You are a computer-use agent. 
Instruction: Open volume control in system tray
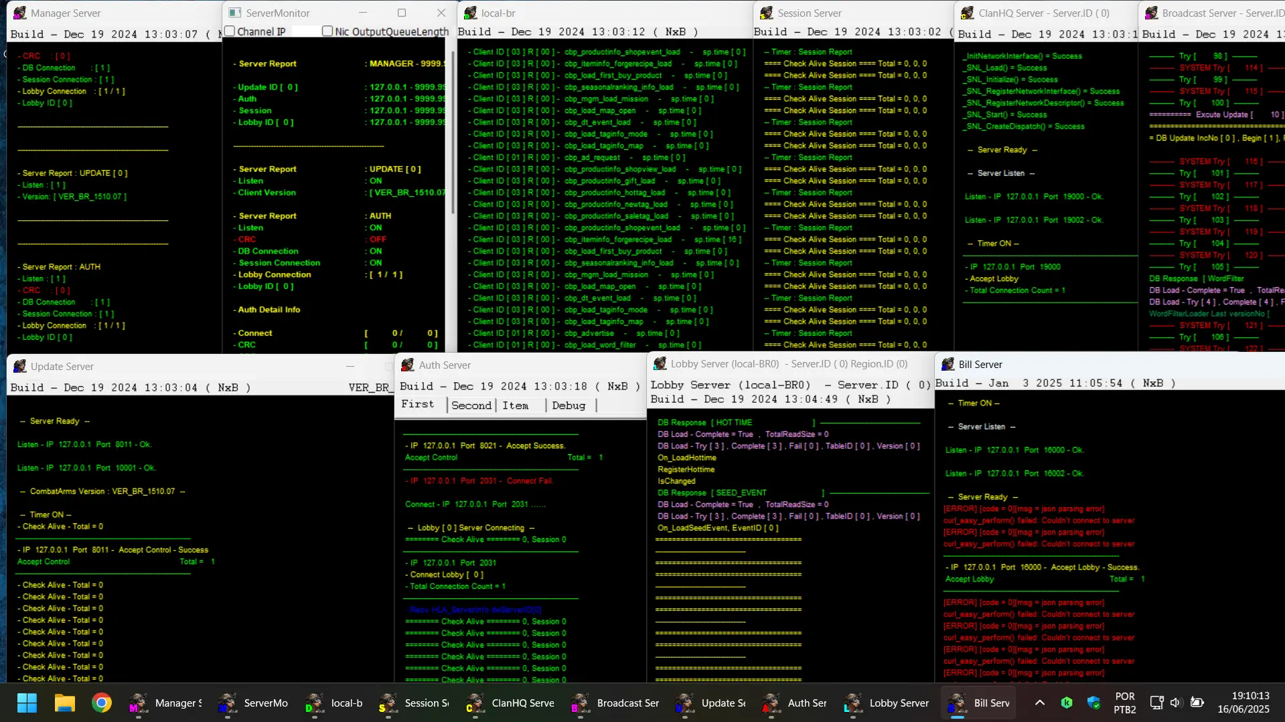1176,703
